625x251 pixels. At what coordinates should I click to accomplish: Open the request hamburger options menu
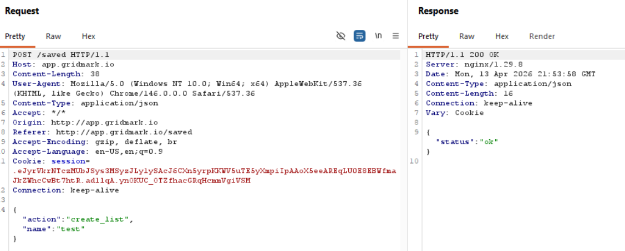coord(395,36)
